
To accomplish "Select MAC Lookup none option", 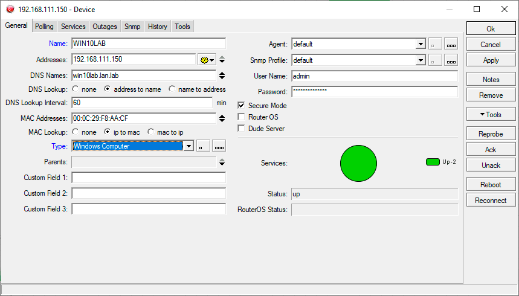I will (76, 132).
